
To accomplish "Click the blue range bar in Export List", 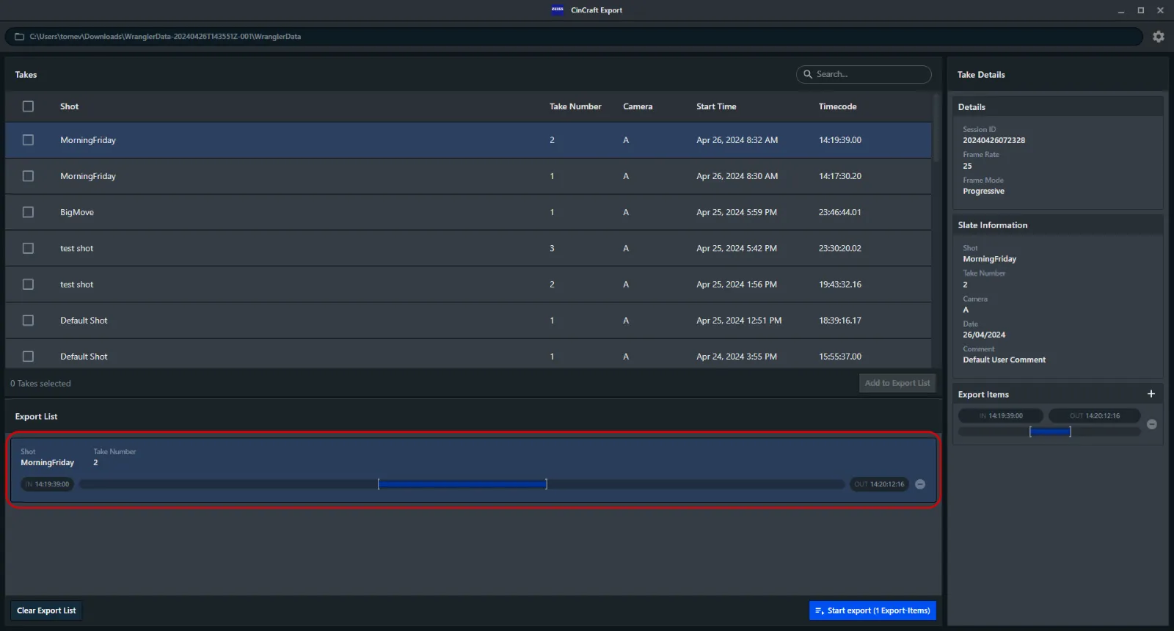I will (462, 484).
